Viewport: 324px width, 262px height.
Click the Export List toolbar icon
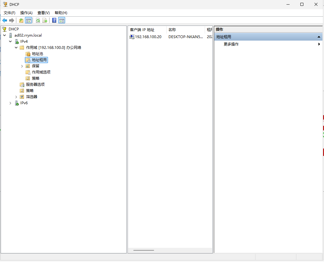(45, 21)
